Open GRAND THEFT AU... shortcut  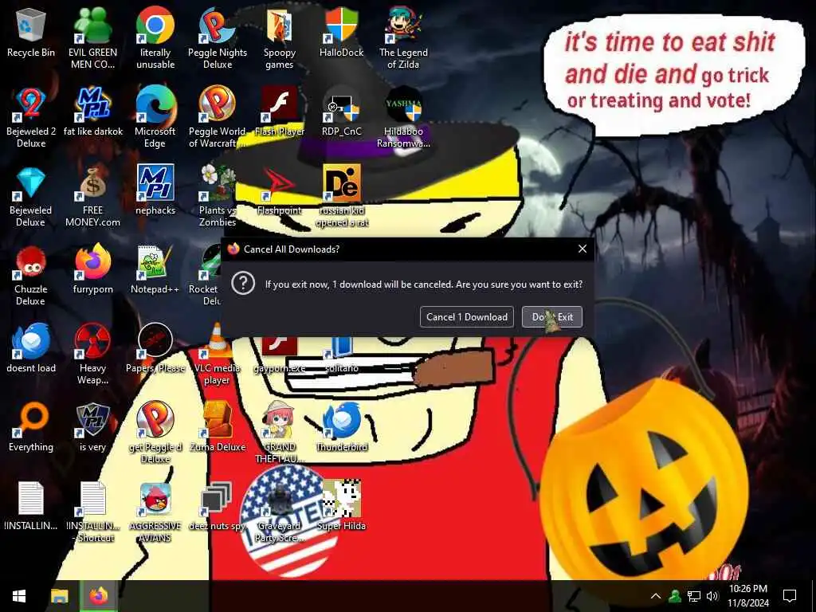[280, 433]
